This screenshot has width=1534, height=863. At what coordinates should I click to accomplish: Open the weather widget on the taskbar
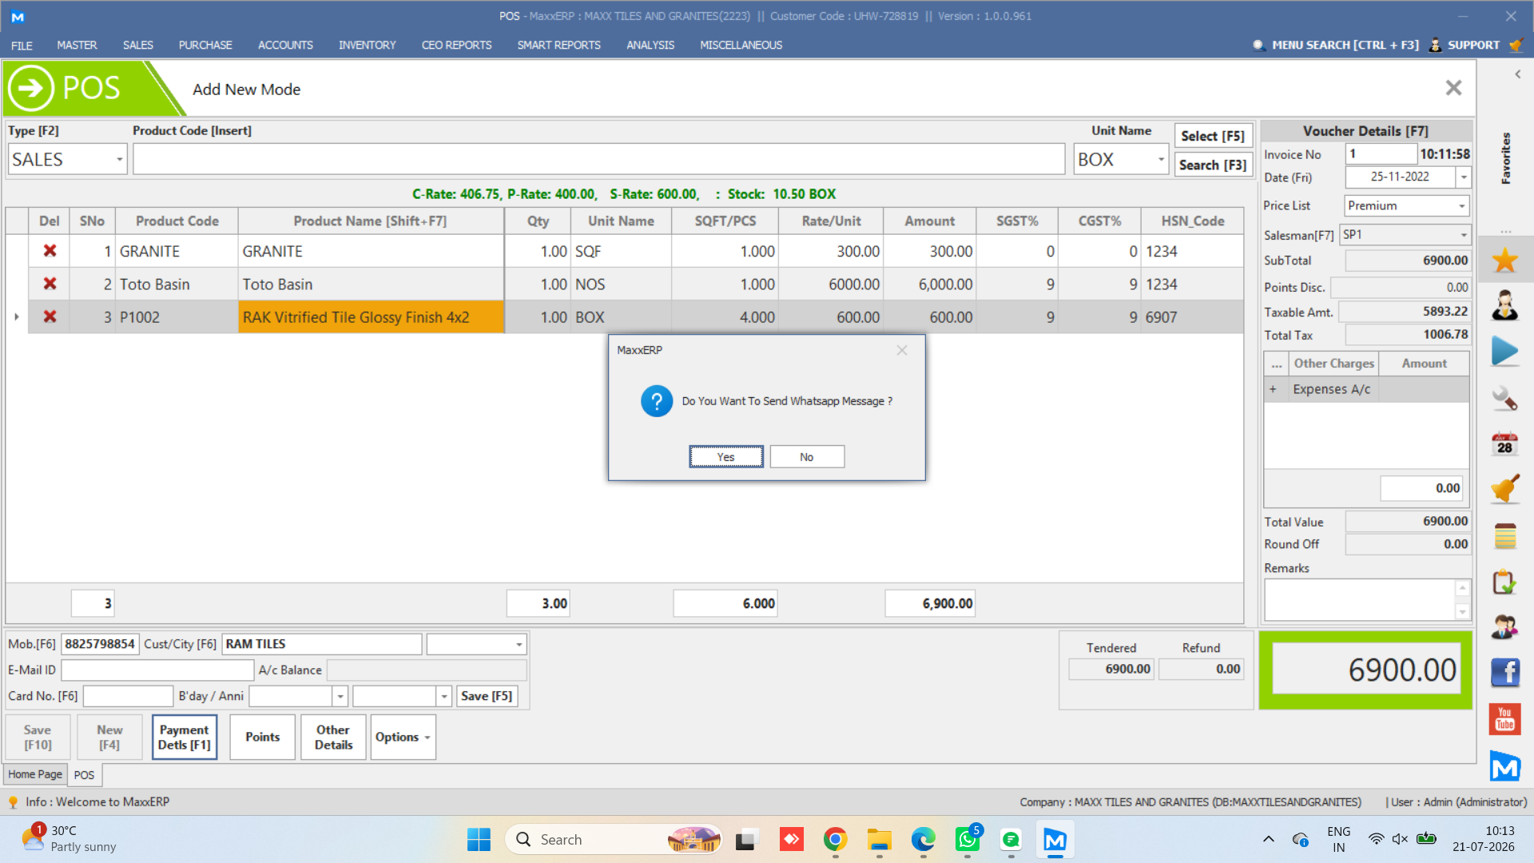pos(69,839)
